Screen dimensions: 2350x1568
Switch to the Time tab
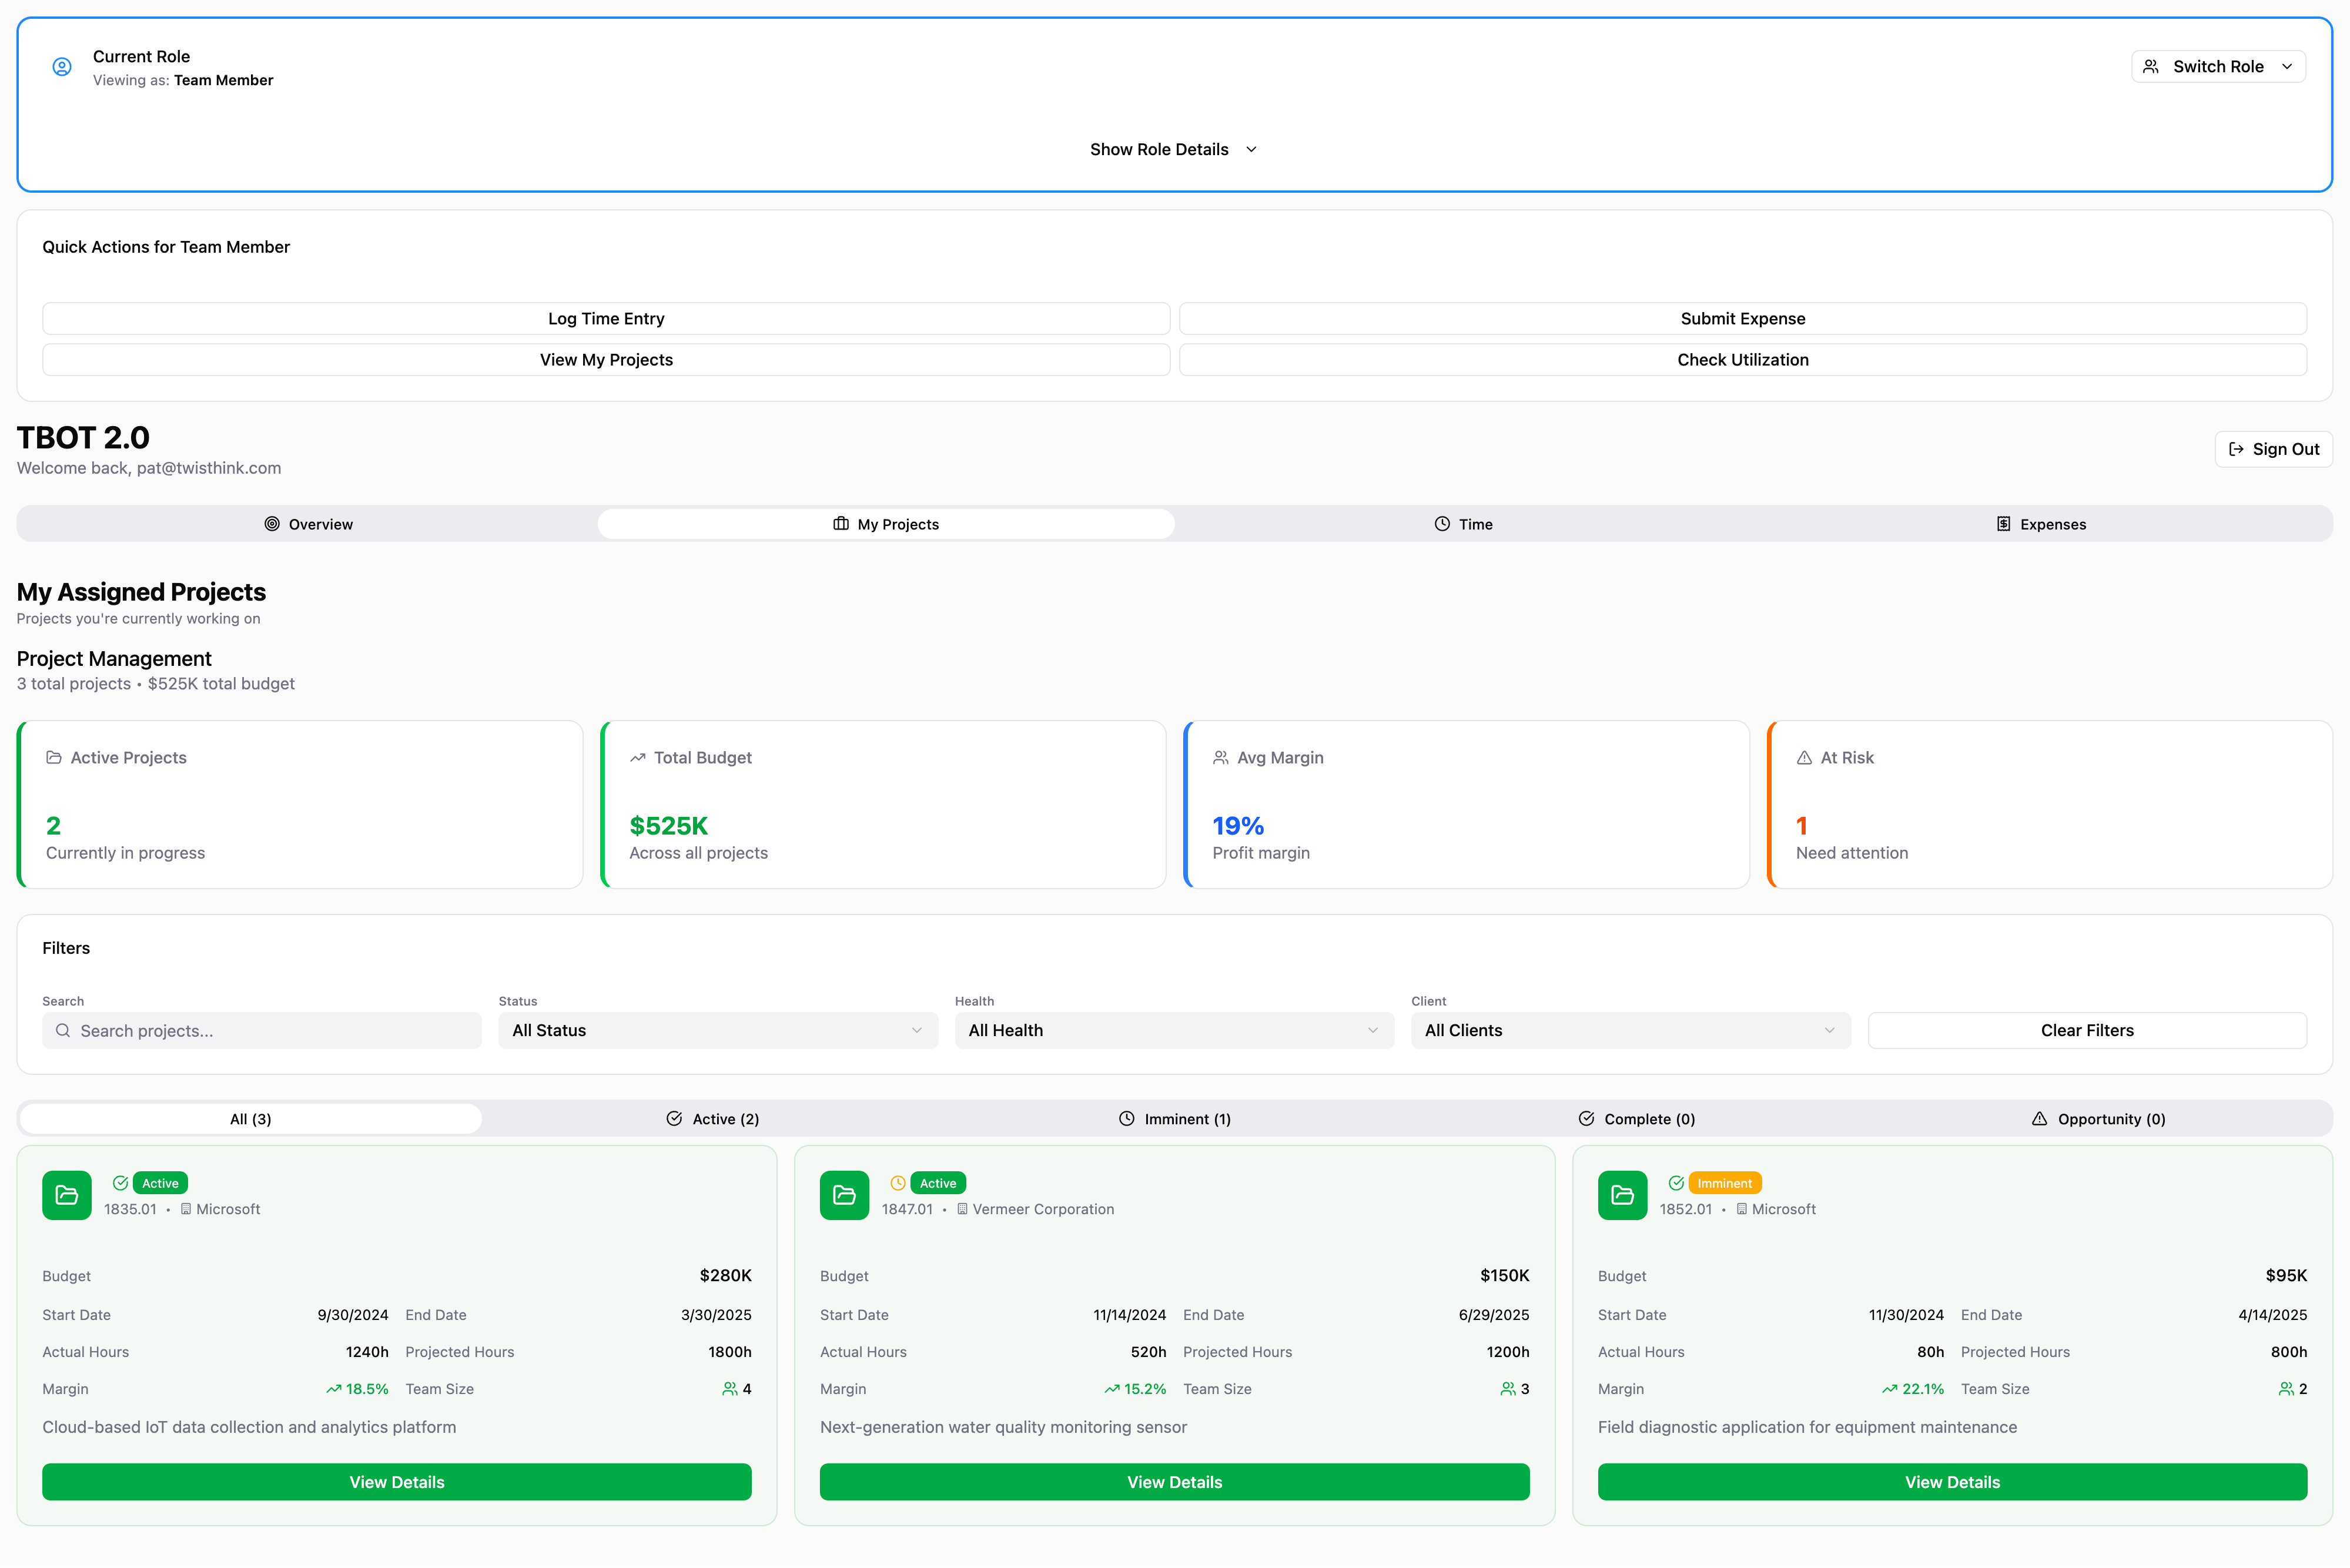tap(1463, 524)
